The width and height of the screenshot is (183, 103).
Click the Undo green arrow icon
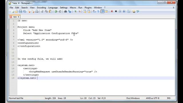pyautogui.click(x=56, y=11)
